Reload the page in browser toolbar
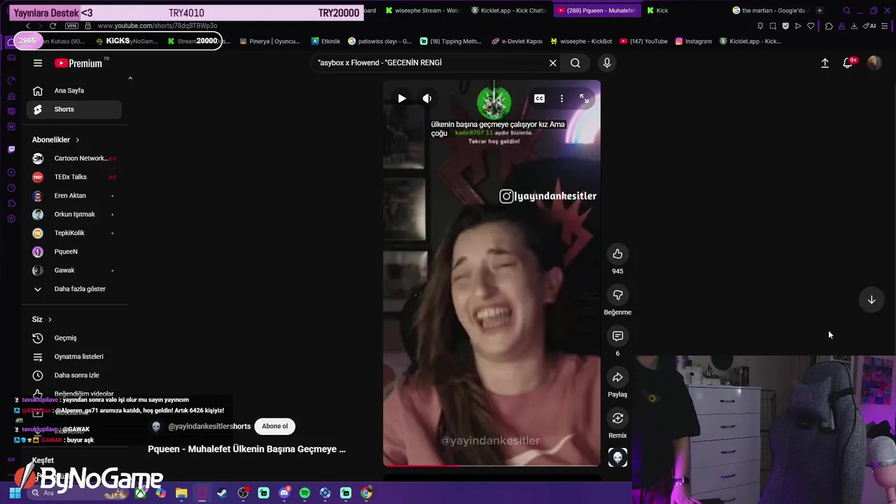The width and height of the screenshot is (896, 504). pos(52,26)
